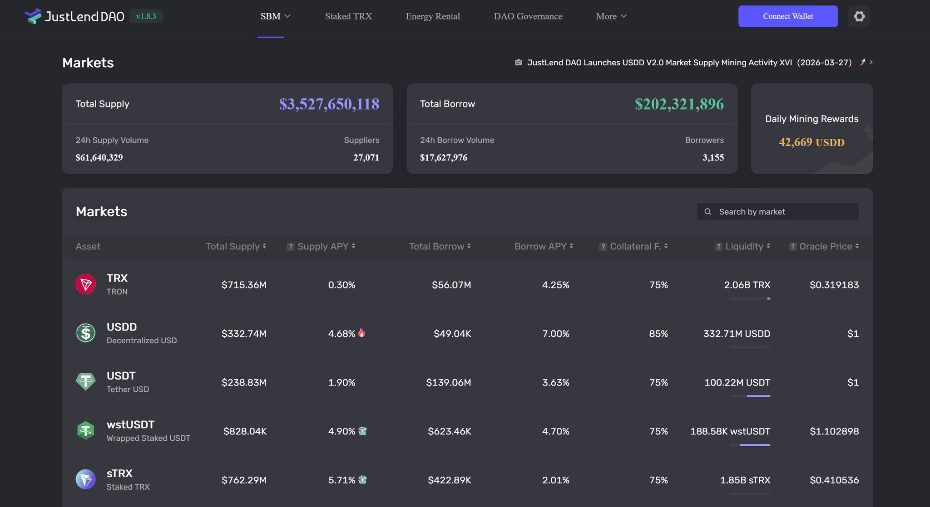Image resolution: width=930 pixels, height=507 pixels.
Task: Click the wstUSDT token icon
Action: point(85,430)
